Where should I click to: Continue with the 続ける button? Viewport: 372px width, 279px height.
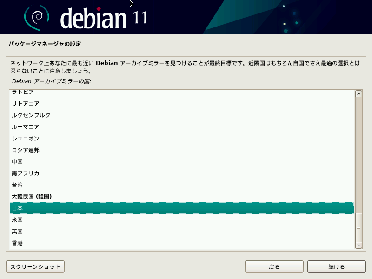(x=336, y=266)
